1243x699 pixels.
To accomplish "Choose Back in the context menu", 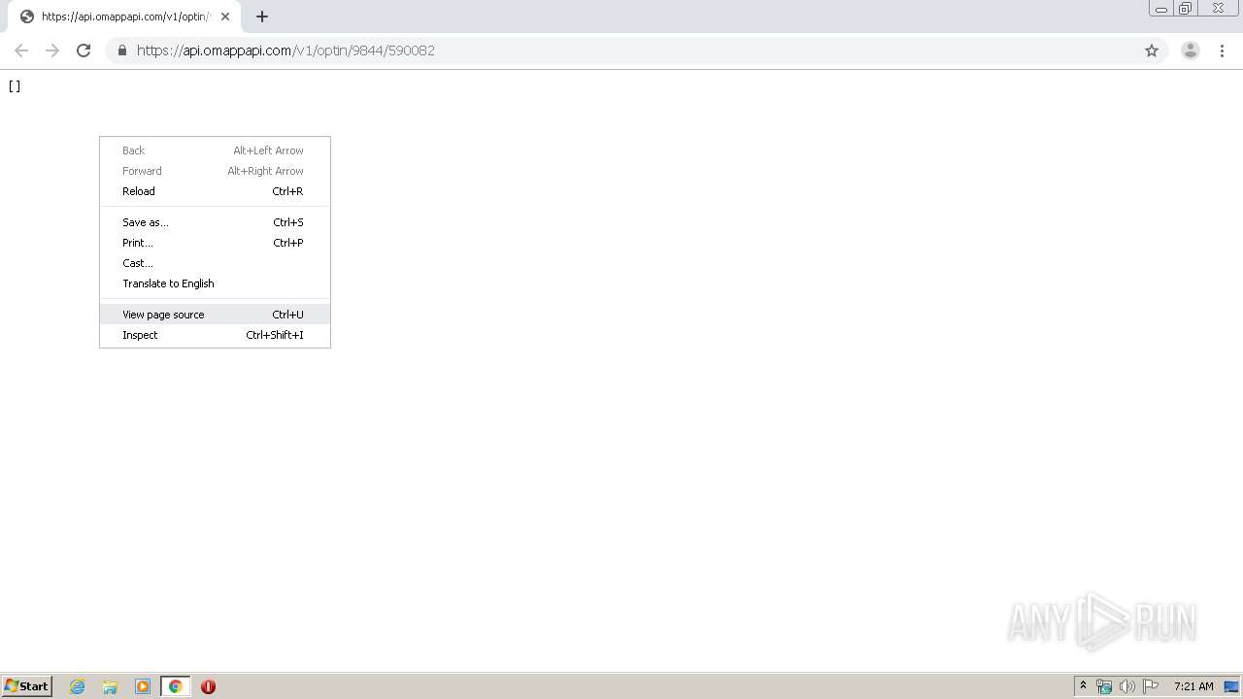I will pos(215,150).
